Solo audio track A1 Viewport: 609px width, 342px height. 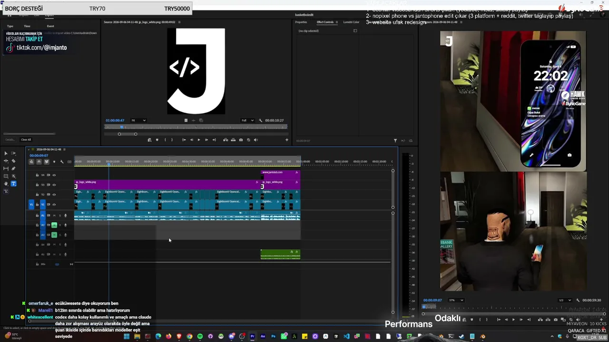60,216
